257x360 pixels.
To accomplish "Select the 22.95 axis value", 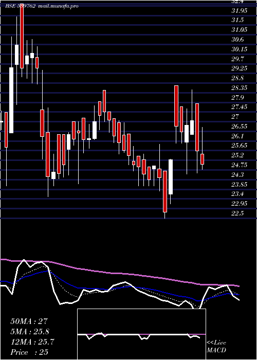I will point(239,204).
